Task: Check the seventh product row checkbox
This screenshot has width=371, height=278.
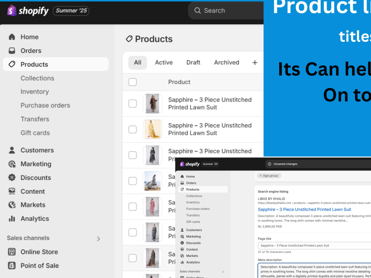Action: (x=132, y=258)
